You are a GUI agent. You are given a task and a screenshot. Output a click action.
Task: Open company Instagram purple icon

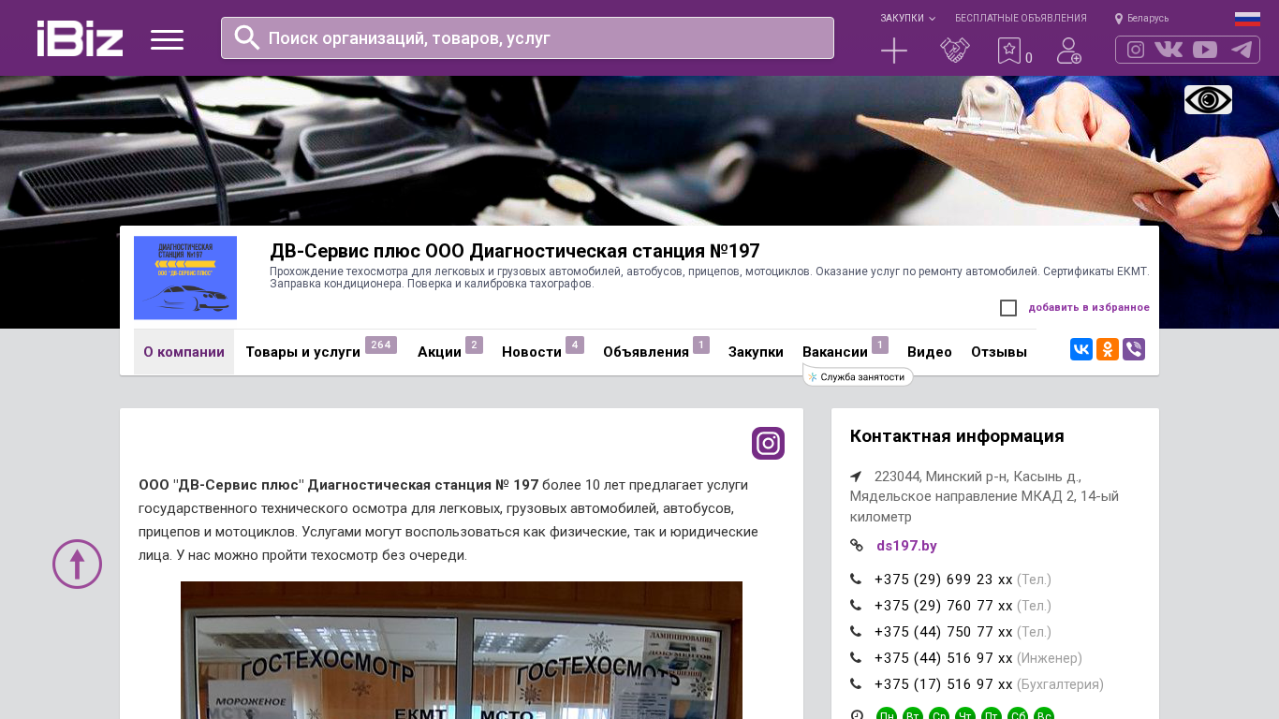[768, 443]
